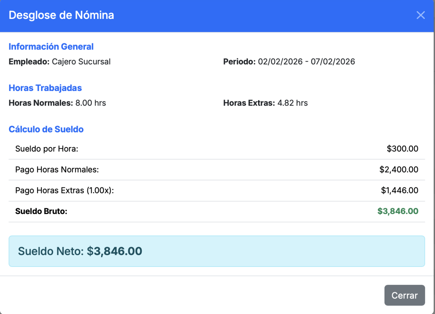The width and height of the screenshot is (435, 314).
Task: Click the $1,446.00 overtime amount
Action: pos(400,190)
